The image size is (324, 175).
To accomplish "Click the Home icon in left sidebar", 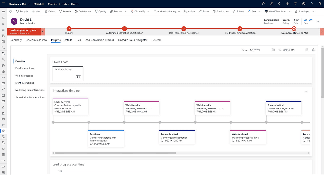I will pyautogui.click(x=3, y=18).
